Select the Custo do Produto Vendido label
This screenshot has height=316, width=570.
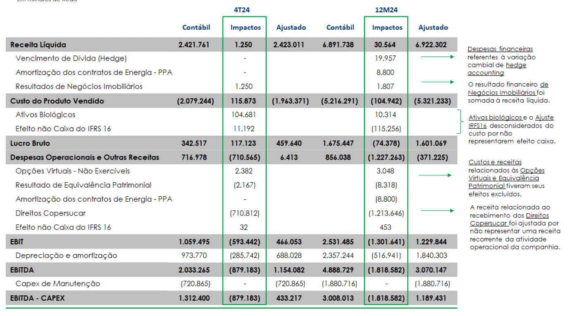click(57, 101)
